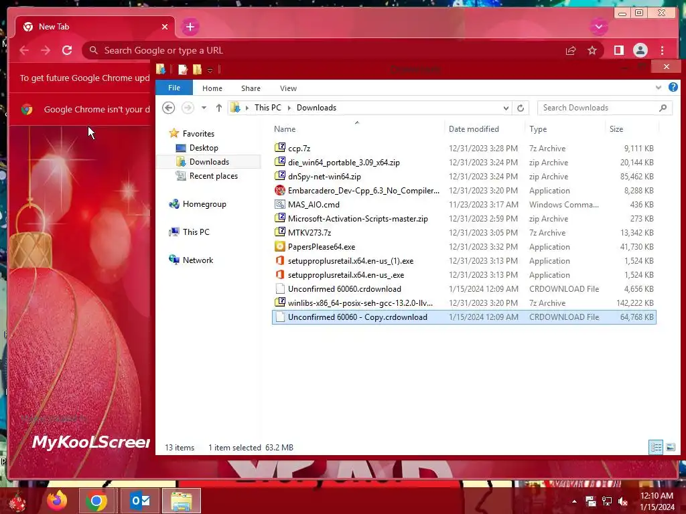Toggle Chrome side panel

[x=618, y=50]
